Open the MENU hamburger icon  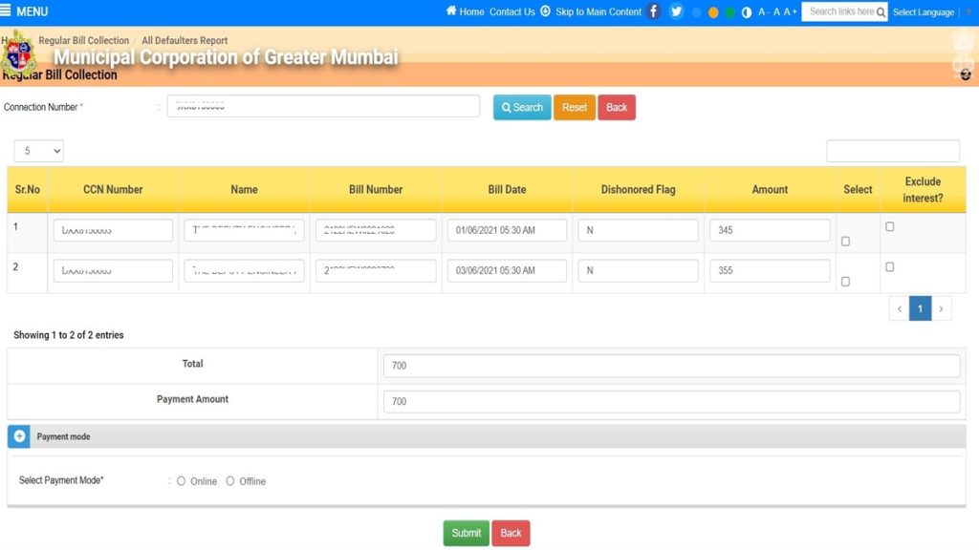[x=10, y=11]
